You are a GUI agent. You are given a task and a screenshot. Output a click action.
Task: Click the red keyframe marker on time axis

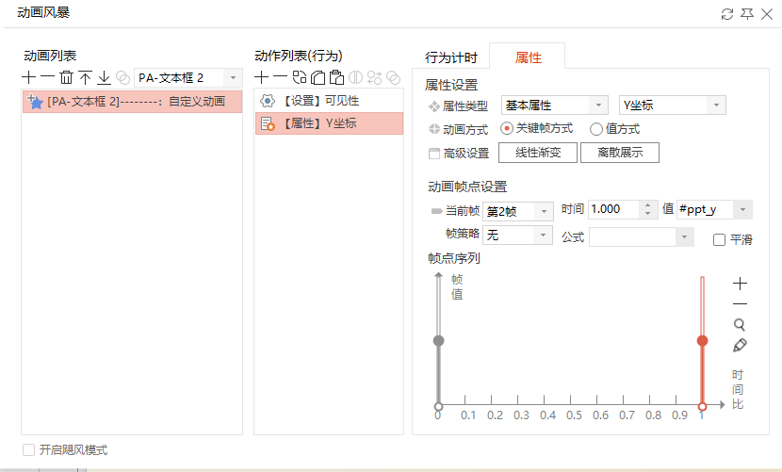click(702, 406)
